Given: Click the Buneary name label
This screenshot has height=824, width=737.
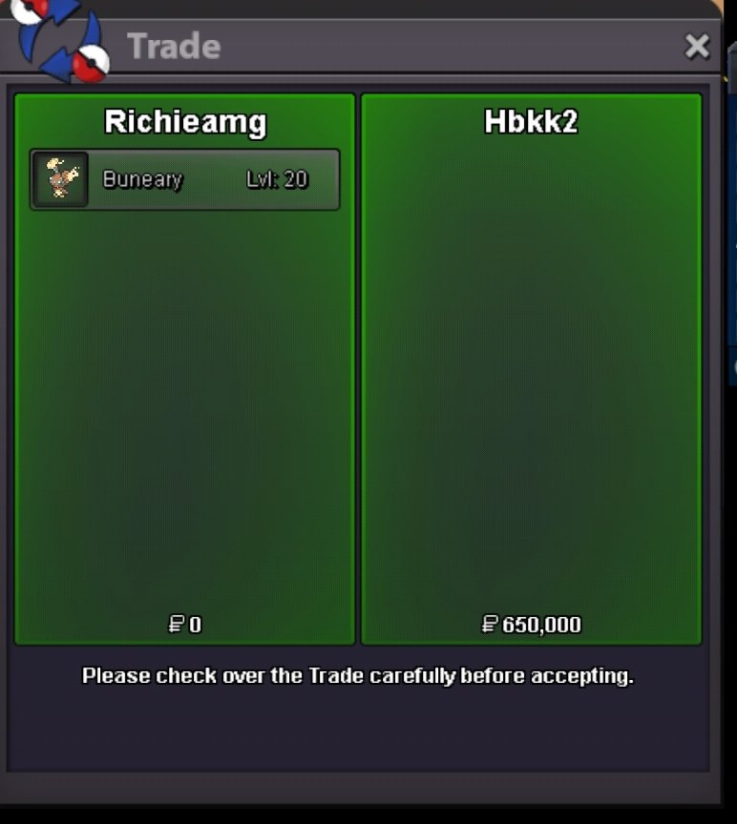Looking at the screenshot, I should (142, 179).
